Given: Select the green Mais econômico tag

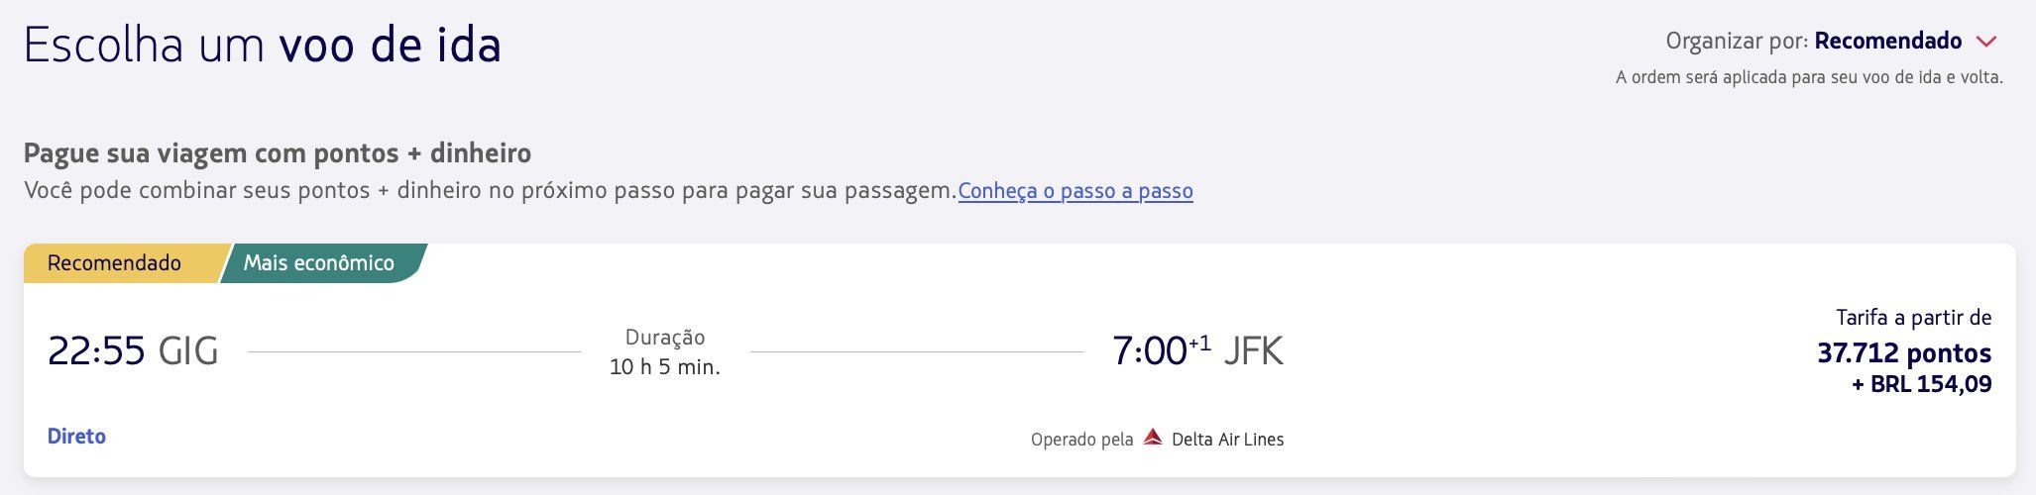Looking at the screenshot, I should pyautogui.click(x=319, y=263).
